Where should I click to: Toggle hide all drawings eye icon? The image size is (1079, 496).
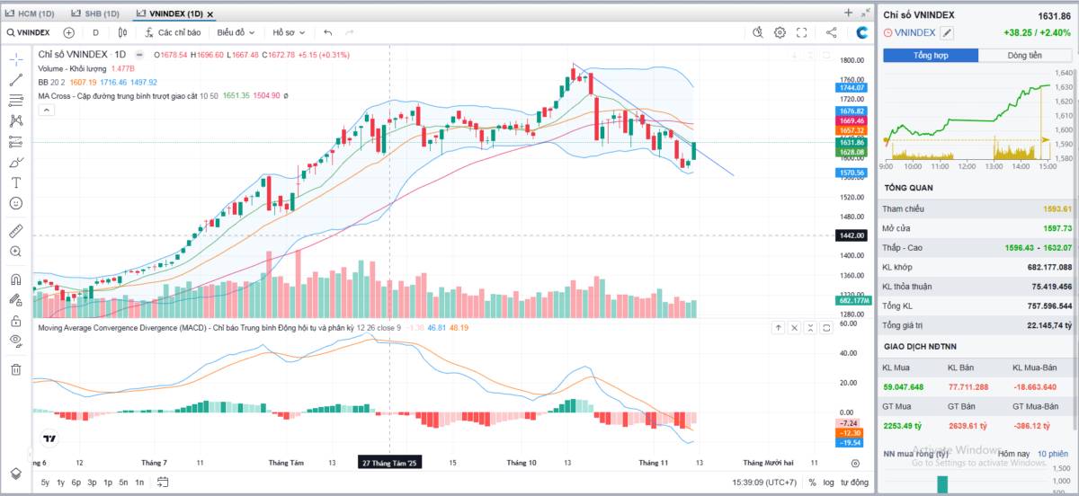(x=15, y=341)
